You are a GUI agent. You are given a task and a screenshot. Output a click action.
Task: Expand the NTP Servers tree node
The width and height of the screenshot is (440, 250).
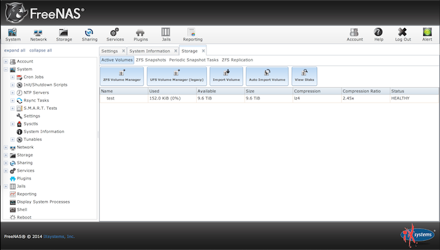12,92
